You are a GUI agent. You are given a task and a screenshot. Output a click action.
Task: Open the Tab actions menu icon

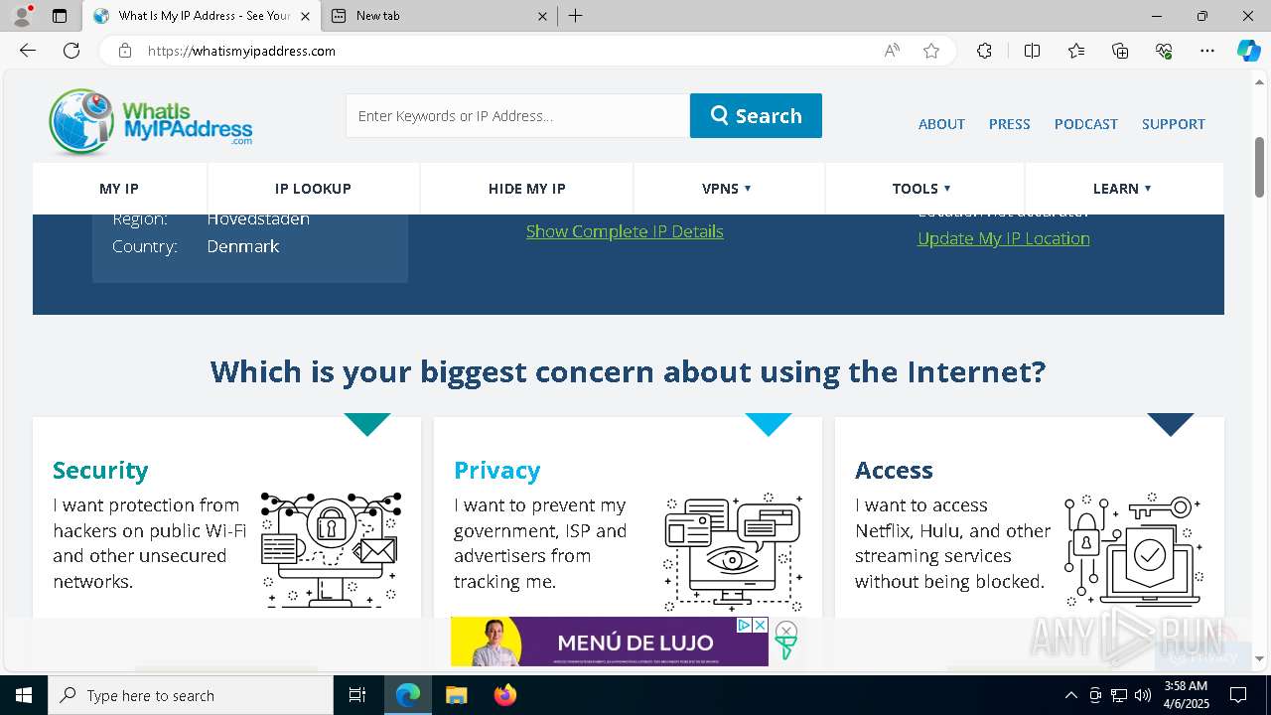tap(60, 16)
